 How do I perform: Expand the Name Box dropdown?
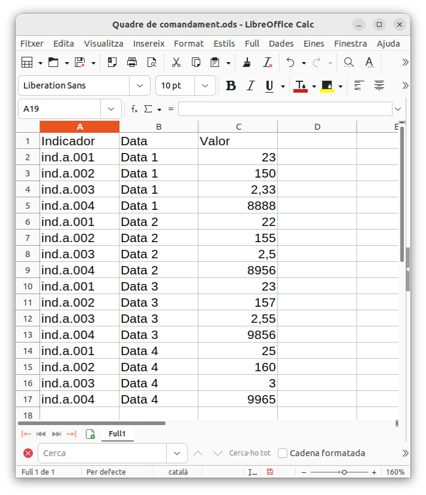point(111,109)
